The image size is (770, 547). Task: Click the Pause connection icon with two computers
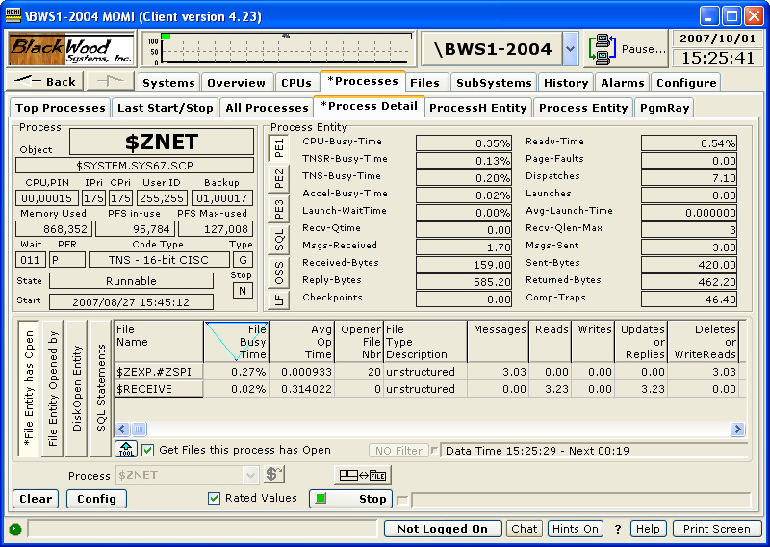pyautogui.click(x=602, y=49)
